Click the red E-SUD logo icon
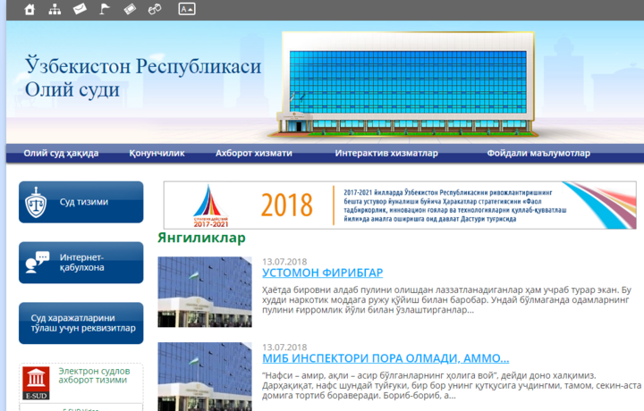The height and width of the screenshot is (411, 644). click(x=36, y=383)
